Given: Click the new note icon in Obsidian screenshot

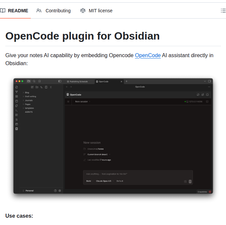Looking at the screenshot, I should coord(32,87).
